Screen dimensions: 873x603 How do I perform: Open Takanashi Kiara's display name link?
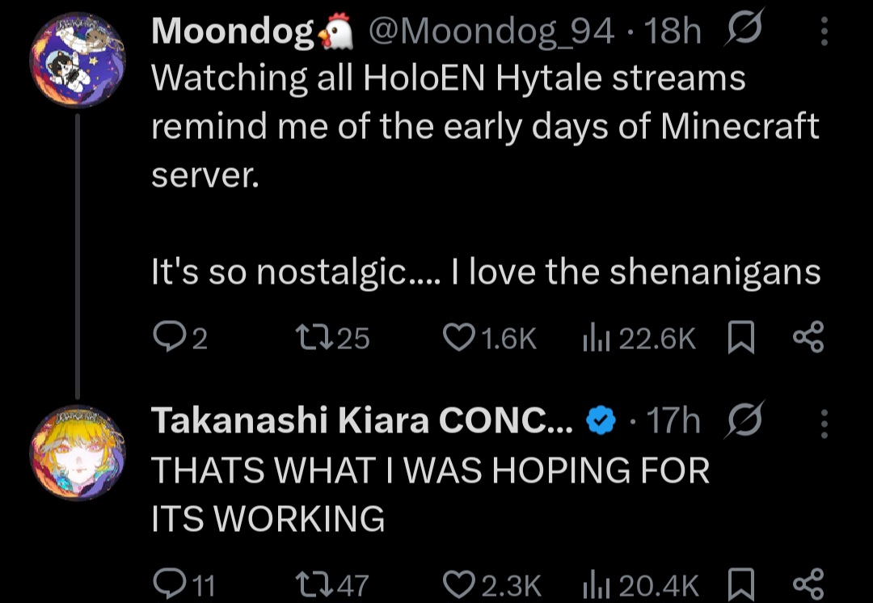pos(362,420)
